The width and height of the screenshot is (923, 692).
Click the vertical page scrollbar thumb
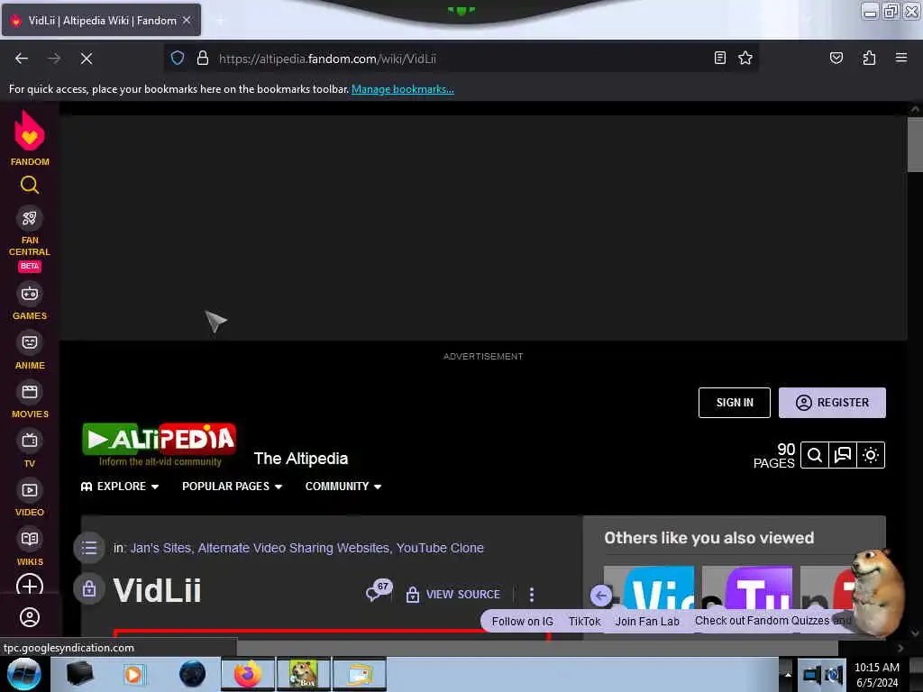tap(915, 144)
